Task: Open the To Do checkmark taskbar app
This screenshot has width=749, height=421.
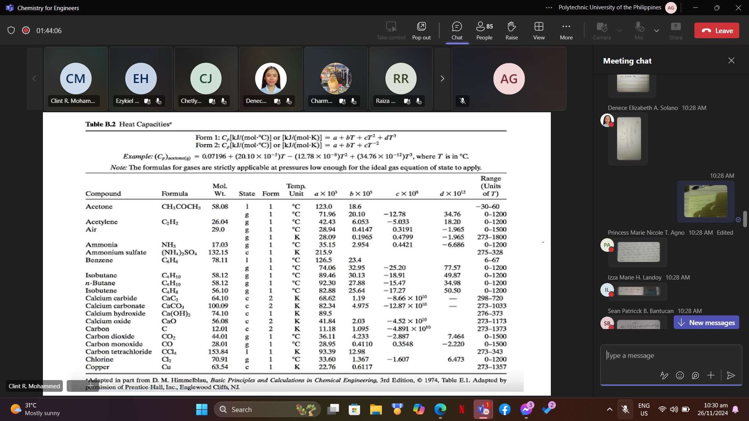Action: tap(548, 409)
